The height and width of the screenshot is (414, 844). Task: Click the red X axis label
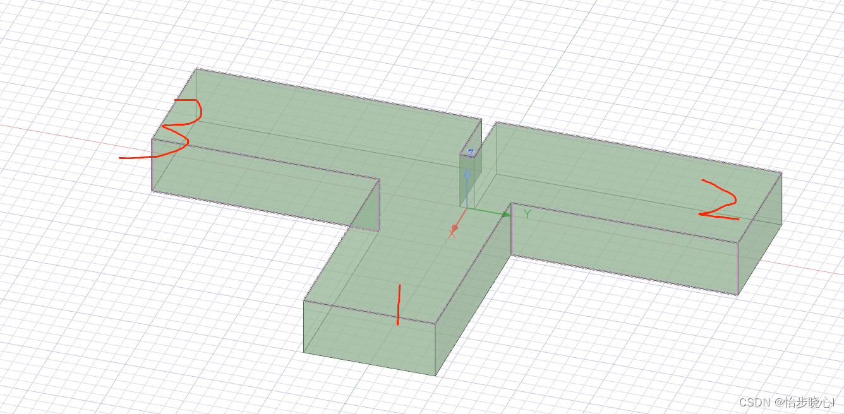(452, 234)
